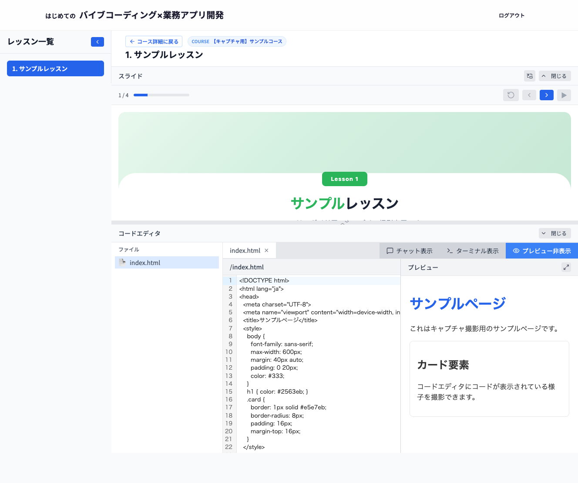Open the terminal with ターミナル表示
Screen dimensions: 578x483
(x=472, y=250)
